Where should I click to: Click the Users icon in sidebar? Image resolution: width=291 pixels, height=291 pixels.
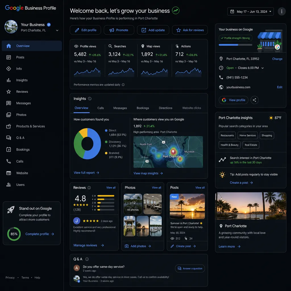(9, 185)
